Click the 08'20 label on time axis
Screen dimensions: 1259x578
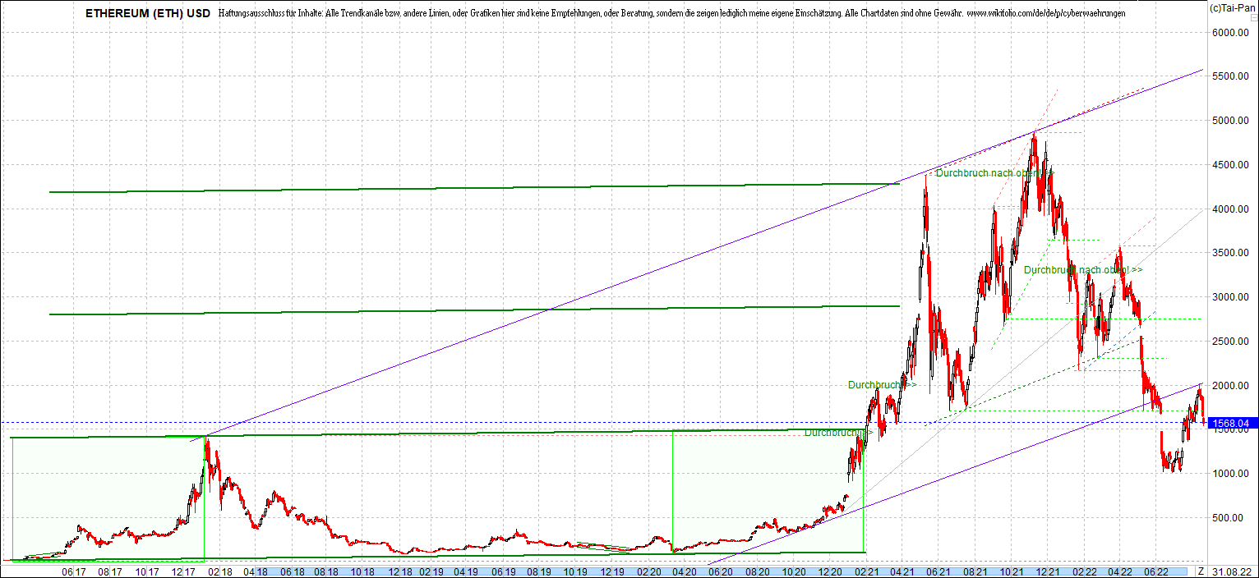pyautogui.click(x=759, y=571)
